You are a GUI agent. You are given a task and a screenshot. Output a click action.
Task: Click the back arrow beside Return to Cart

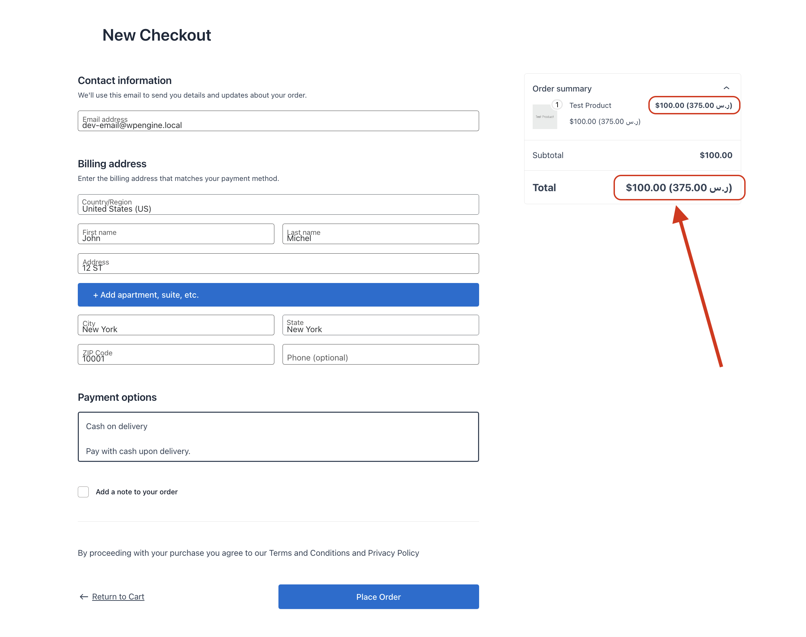click(x=84, y=597)
